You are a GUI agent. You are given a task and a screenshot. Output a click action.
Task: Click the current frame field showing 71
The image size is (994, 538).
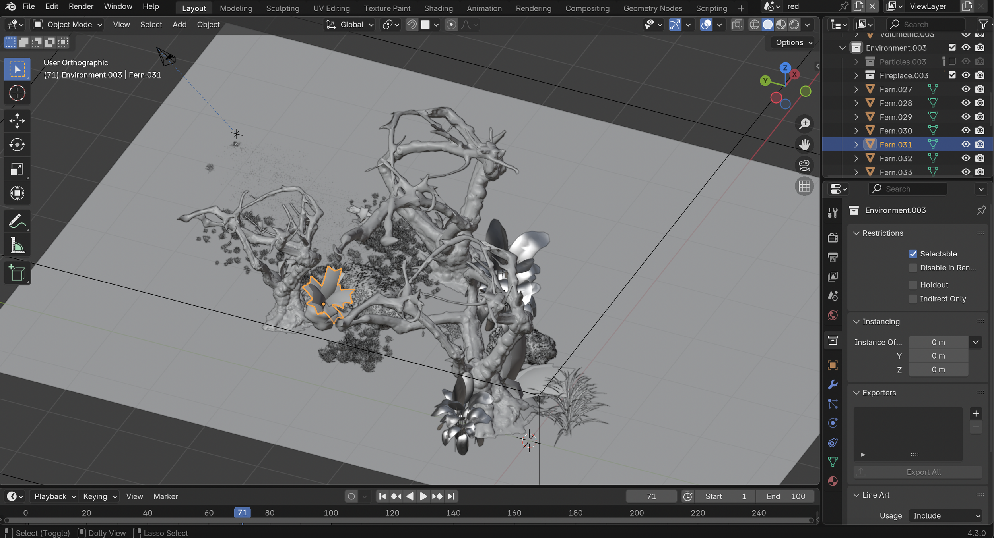[x=651, y=496]
